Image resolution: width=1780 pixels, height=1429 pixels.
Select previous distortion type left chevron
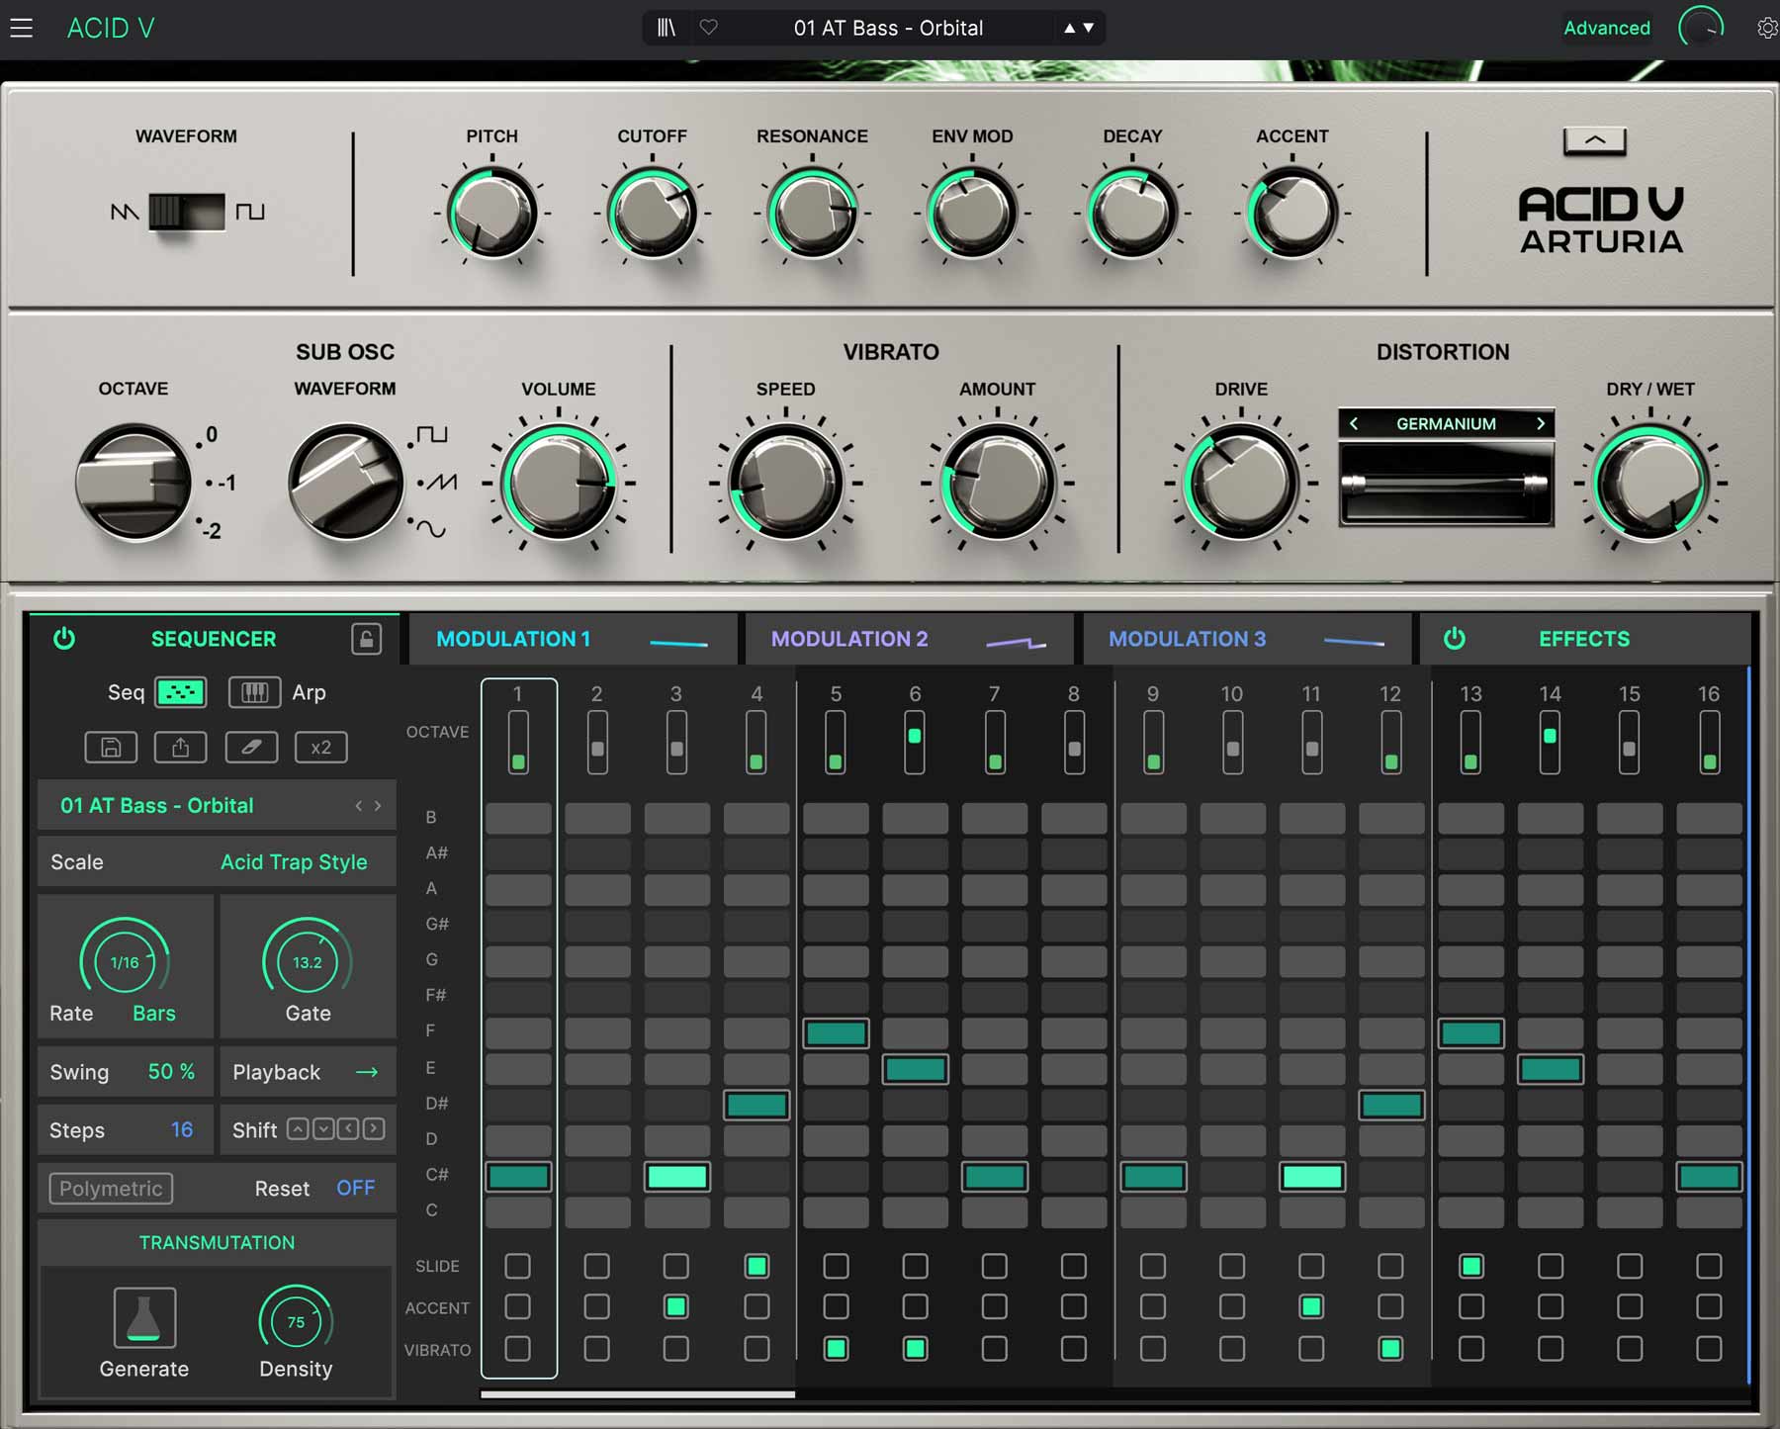tap(1354, 423)
